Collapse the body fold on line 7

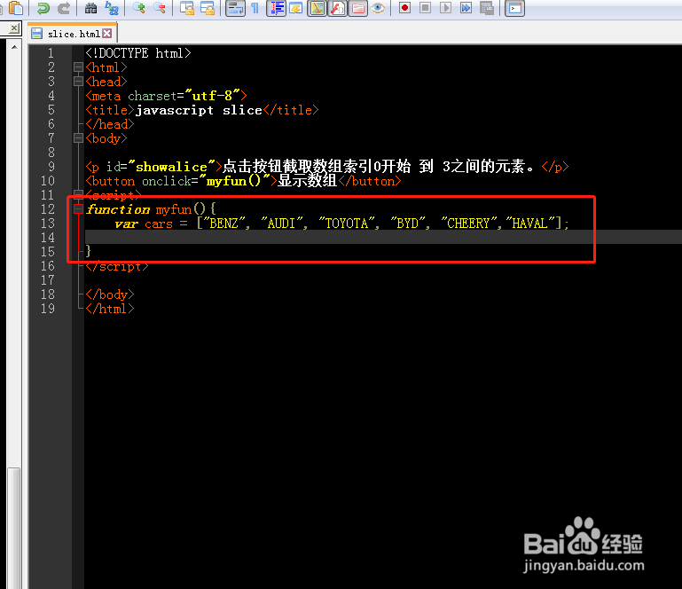[78, 138]
